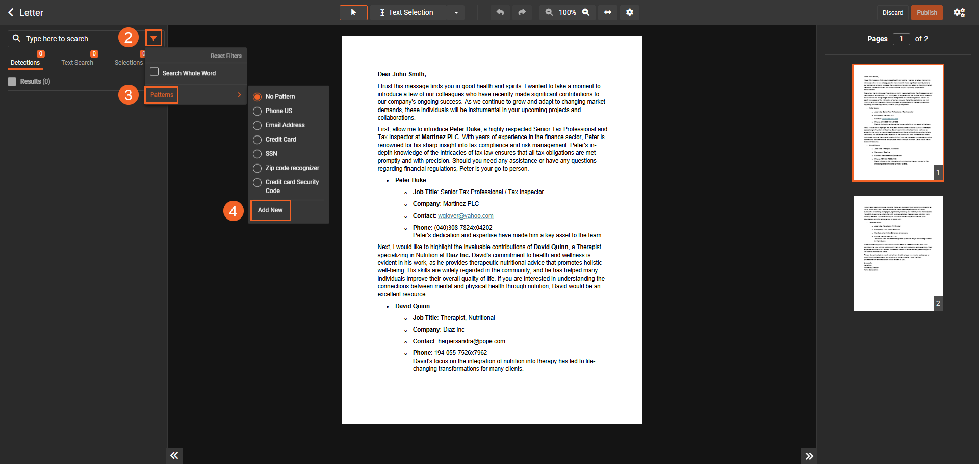The height and width of the screenshot is (464, 979).
Task: Switch to the Text Search tab
Action: [x=77, y=63]
